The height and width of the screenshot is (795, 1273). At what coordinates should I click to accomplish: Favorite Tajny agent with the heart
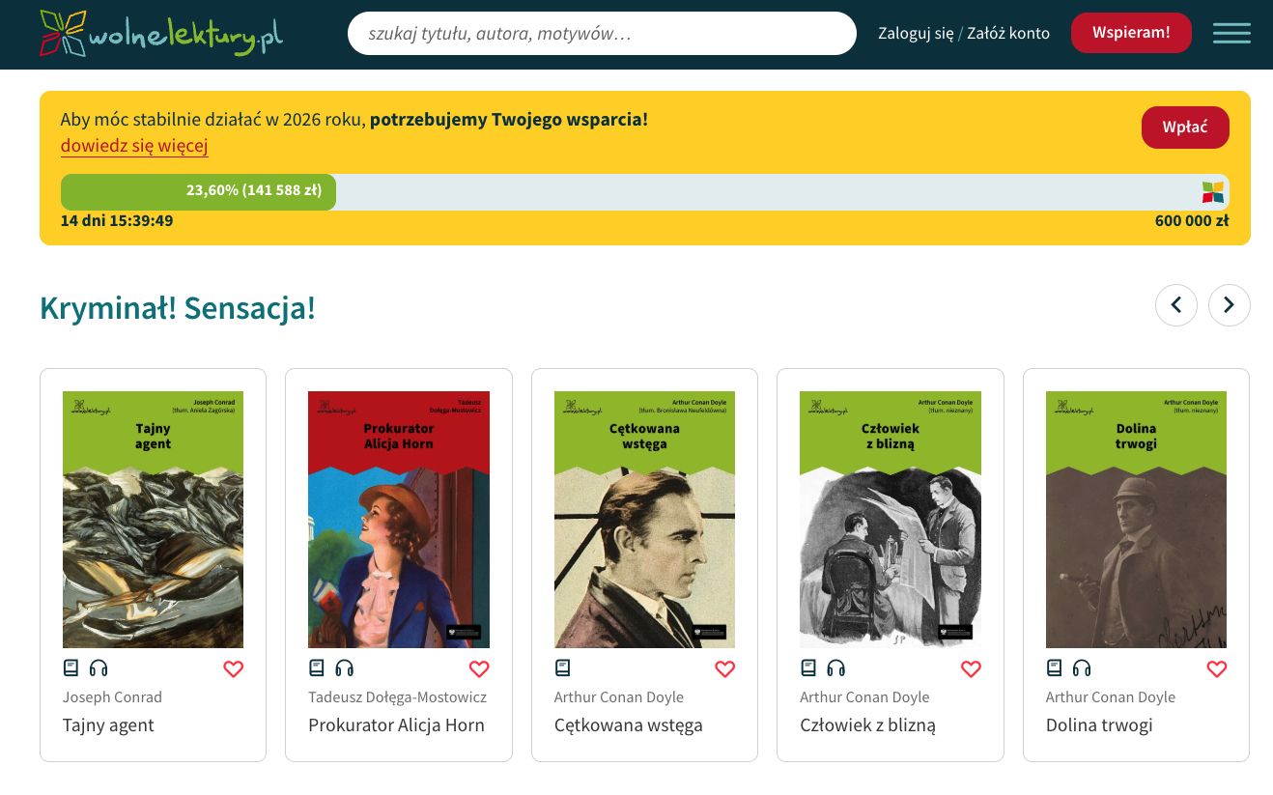[233, 668]
